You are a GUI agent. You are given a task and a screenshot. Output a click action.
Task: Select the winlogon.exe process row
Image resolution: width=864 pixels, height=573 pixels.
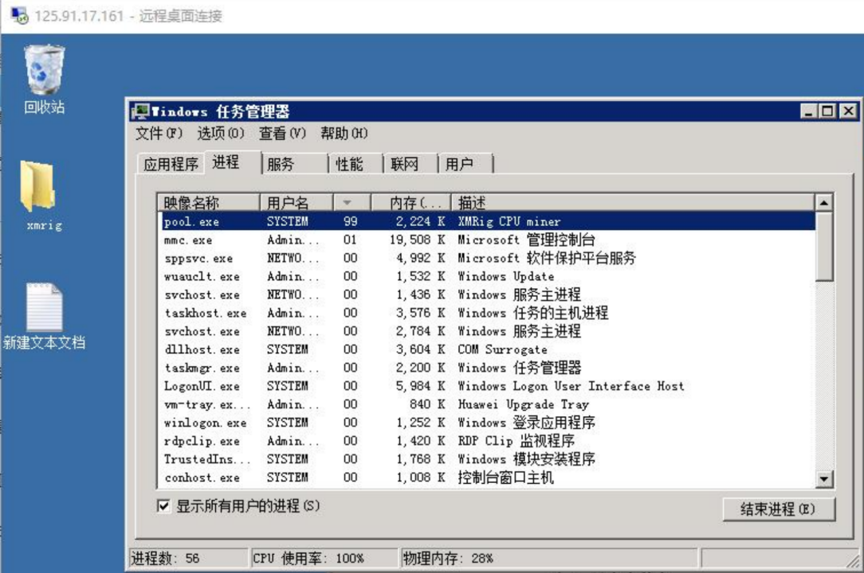[486, 423]
